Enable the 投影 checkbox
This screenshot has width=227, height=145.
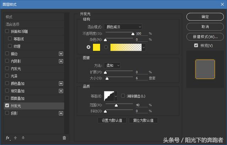7,113
